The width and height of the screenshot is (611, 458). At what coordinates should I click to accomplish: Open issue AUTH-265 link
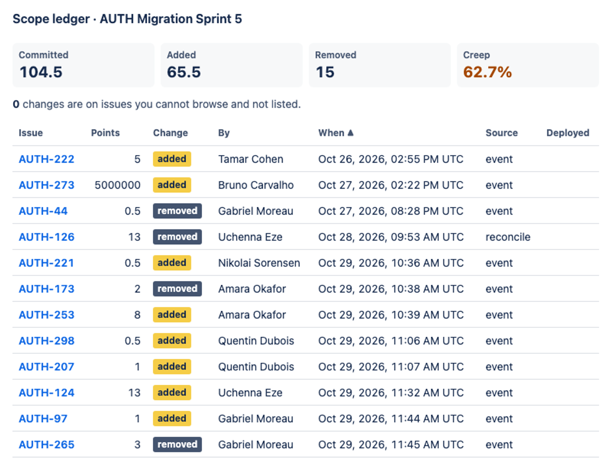pyautogui.click(x=46, y=444)
